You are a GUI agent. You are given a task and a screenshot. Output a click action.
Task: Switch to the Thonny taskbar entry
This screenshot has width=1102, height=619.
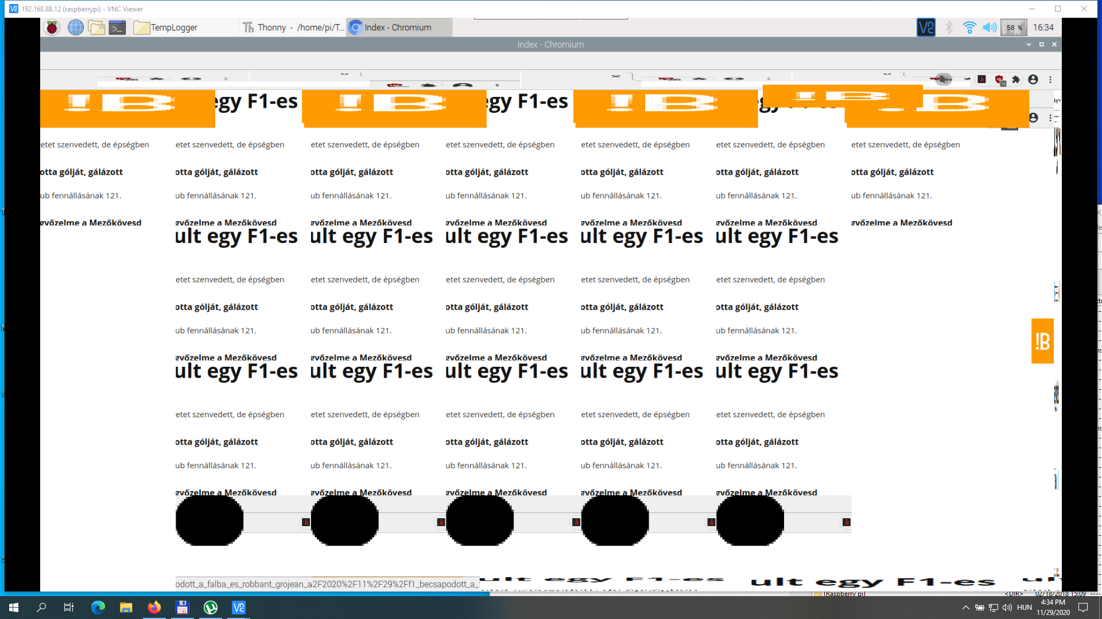(x=293, y=28)
